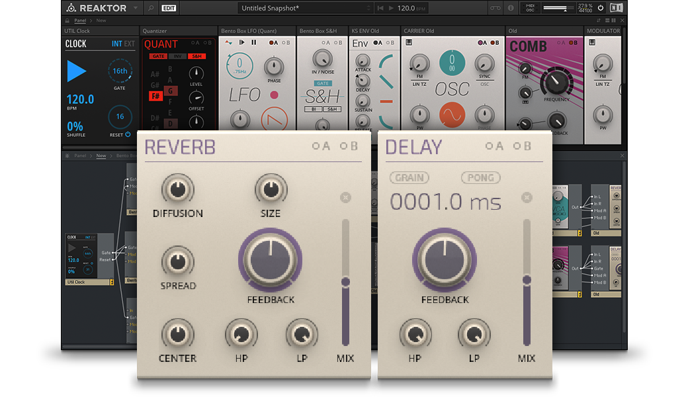Click the LFO rate .75Hz dial
Screen dimensions: 688x397
pyautogui.click(x=239, y=66)
